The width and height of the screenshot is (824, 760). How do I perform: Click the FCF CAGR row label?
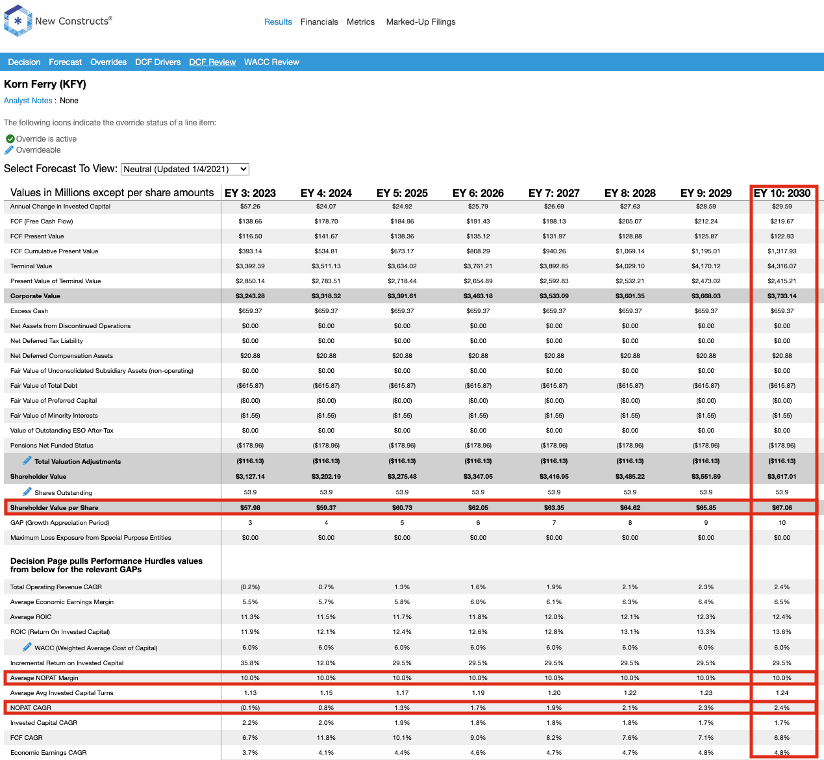(27, 738)
